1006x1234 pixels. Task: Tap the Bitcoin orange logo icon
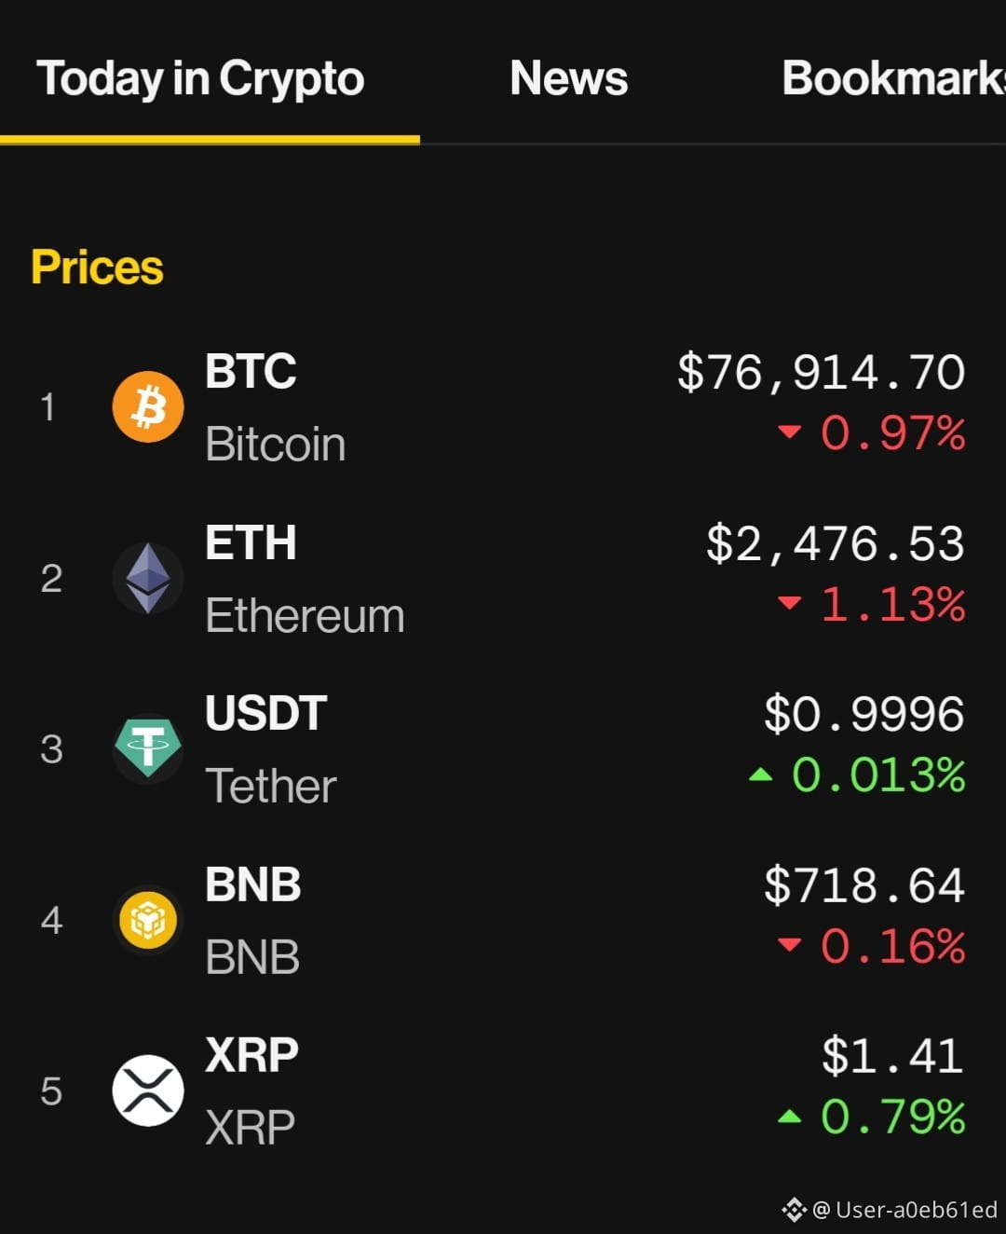(148, 406)
